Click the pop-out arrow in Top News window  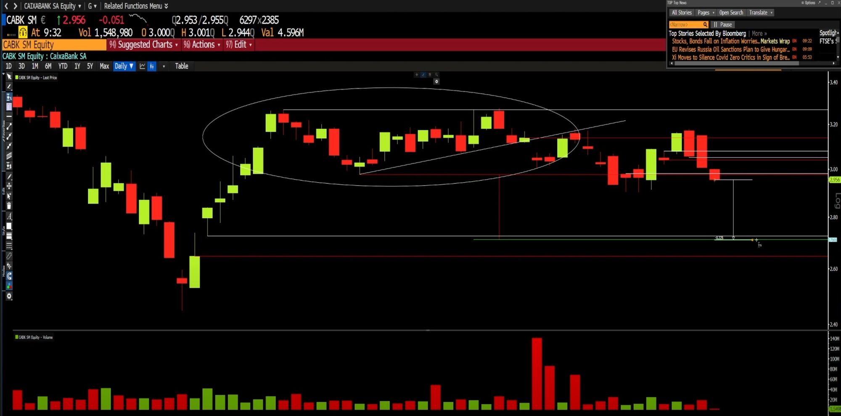tap(819, 3)
